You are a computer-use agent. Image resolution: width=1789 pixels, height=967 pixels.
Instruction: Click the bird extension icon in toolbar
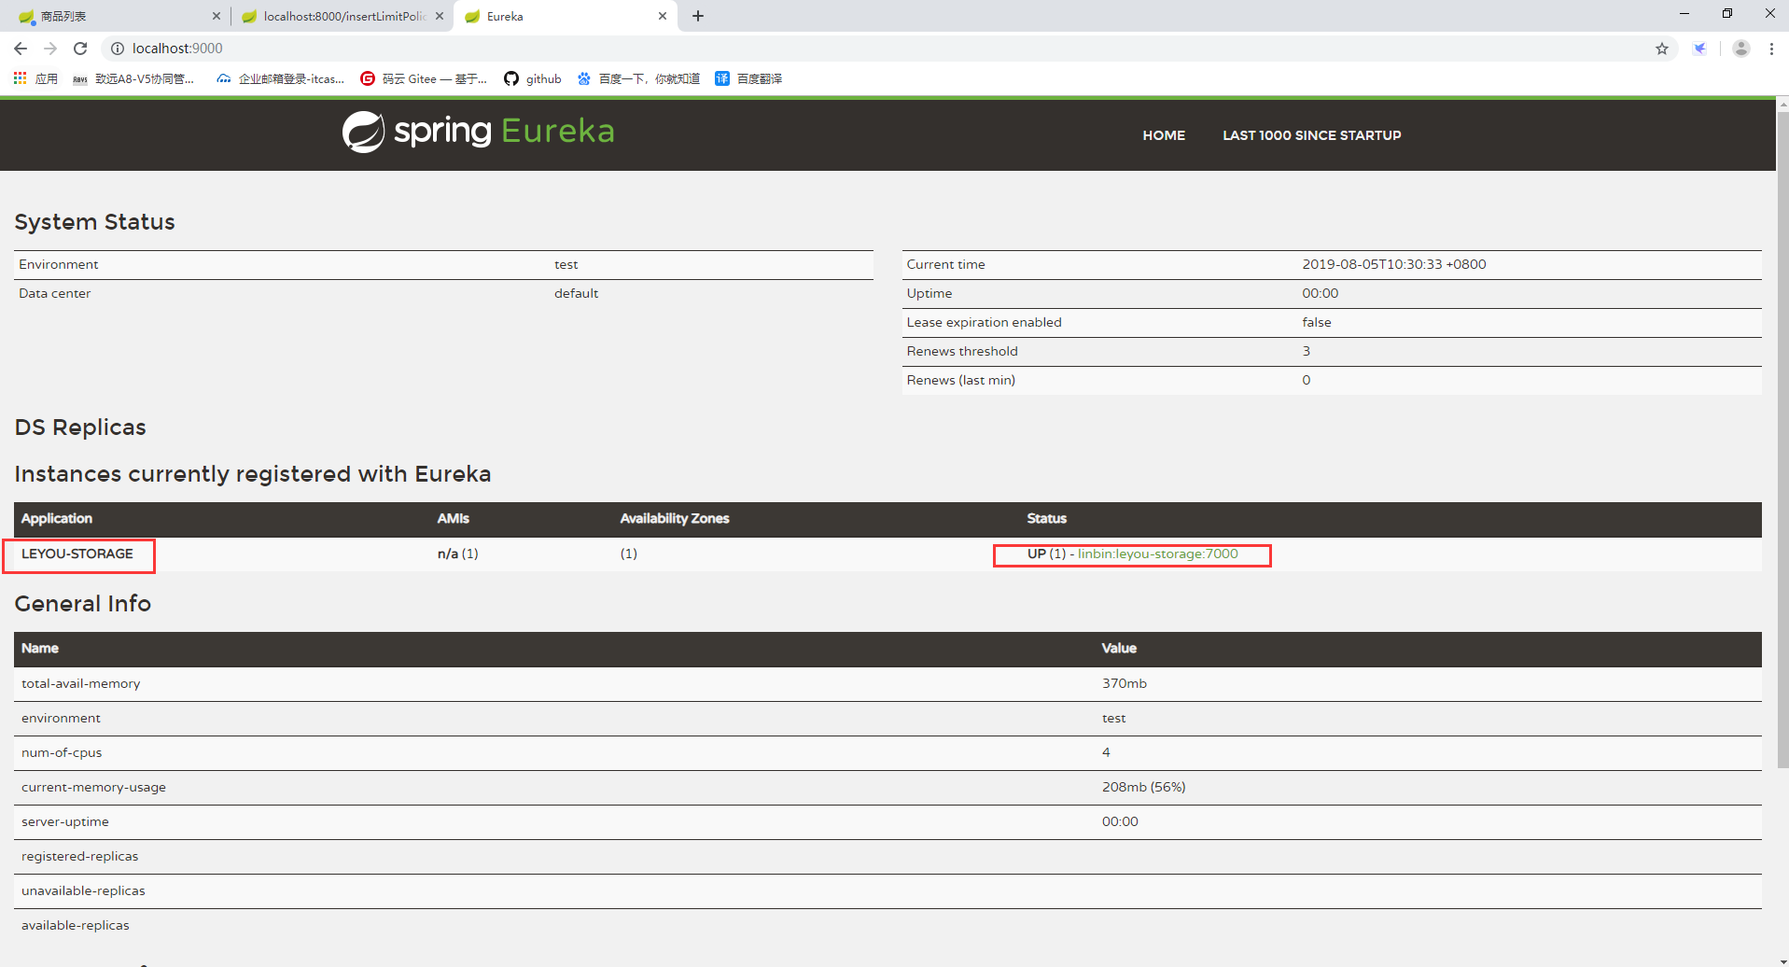[1699, 49]
